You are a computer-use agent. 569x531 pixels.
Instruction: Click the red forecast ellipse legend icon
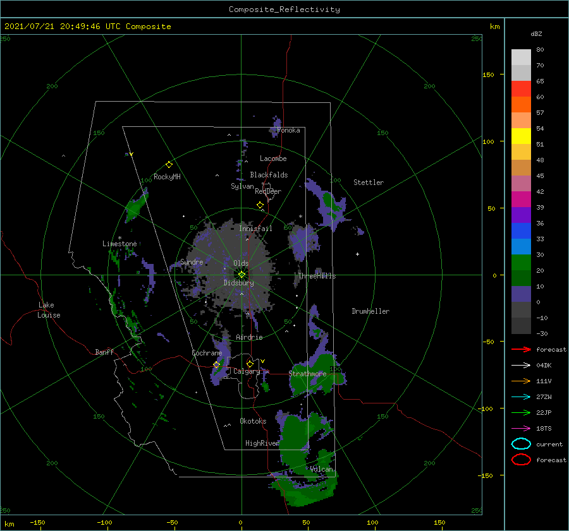point(521,460)
